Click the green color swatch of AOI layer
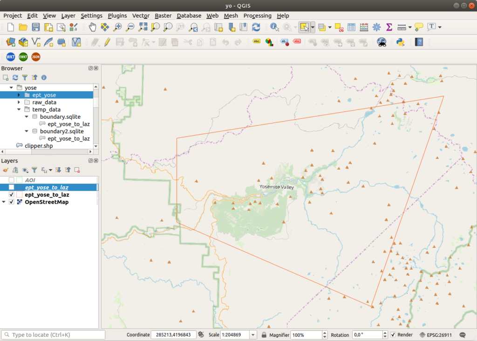Viewport: 477px width, 341px height. pos(20,180)
